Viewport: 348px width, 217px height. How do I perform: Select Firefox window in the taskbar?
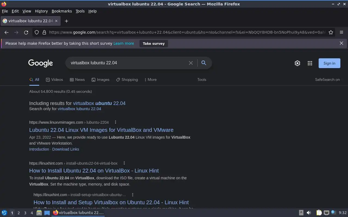click(78, 213)
